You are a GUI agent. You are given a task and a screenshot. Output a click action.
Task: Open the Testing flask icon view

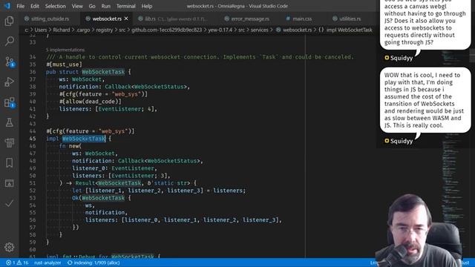(x=9, y=122)
